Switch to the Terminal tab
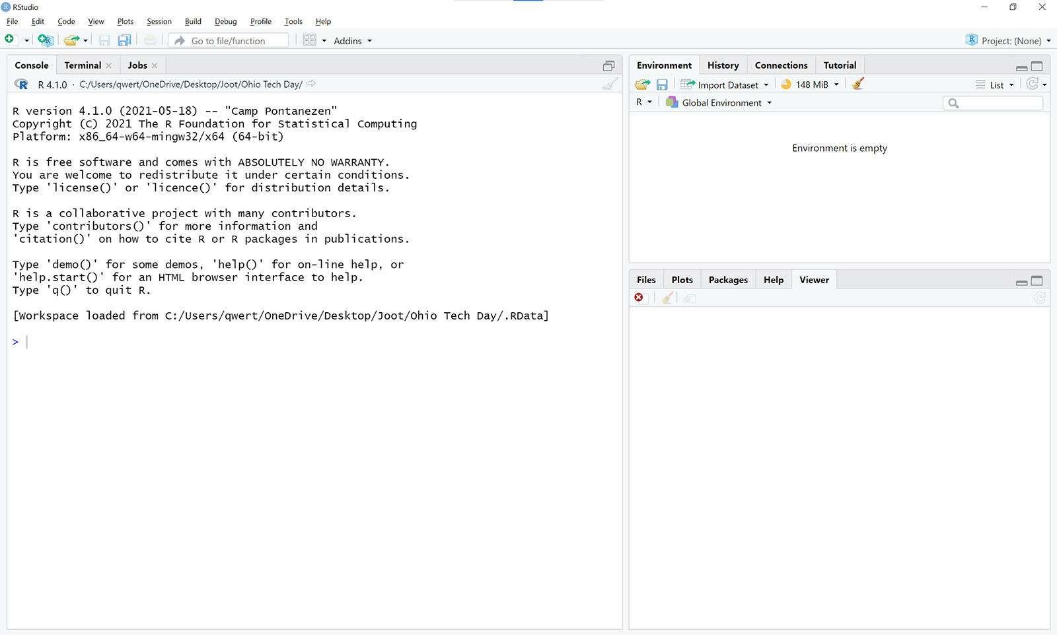Viewport: 1057px width, 635px height. click(x=83, y=65)
